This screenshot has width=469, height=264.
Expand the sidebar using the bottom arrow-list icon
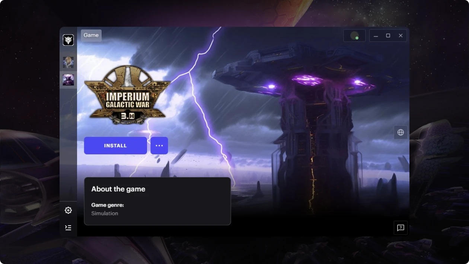coord(68,228)
